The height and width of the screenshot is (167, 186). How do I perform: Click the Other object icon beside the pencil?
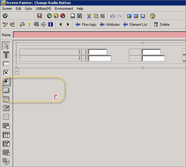pyautogui.click(x=12, y=25)
